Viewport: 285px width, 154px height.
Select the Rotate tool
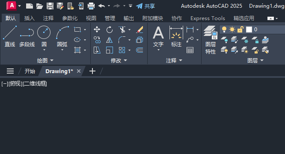tap(110, 30)
